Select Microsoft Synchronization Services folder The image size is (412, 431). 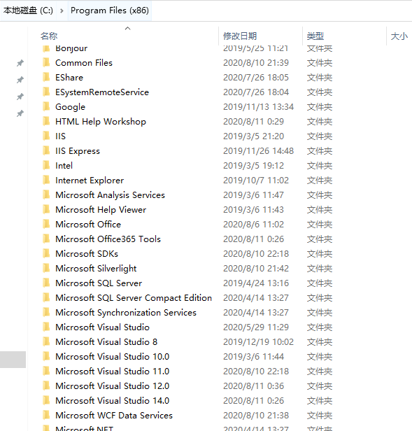point(126,313)
